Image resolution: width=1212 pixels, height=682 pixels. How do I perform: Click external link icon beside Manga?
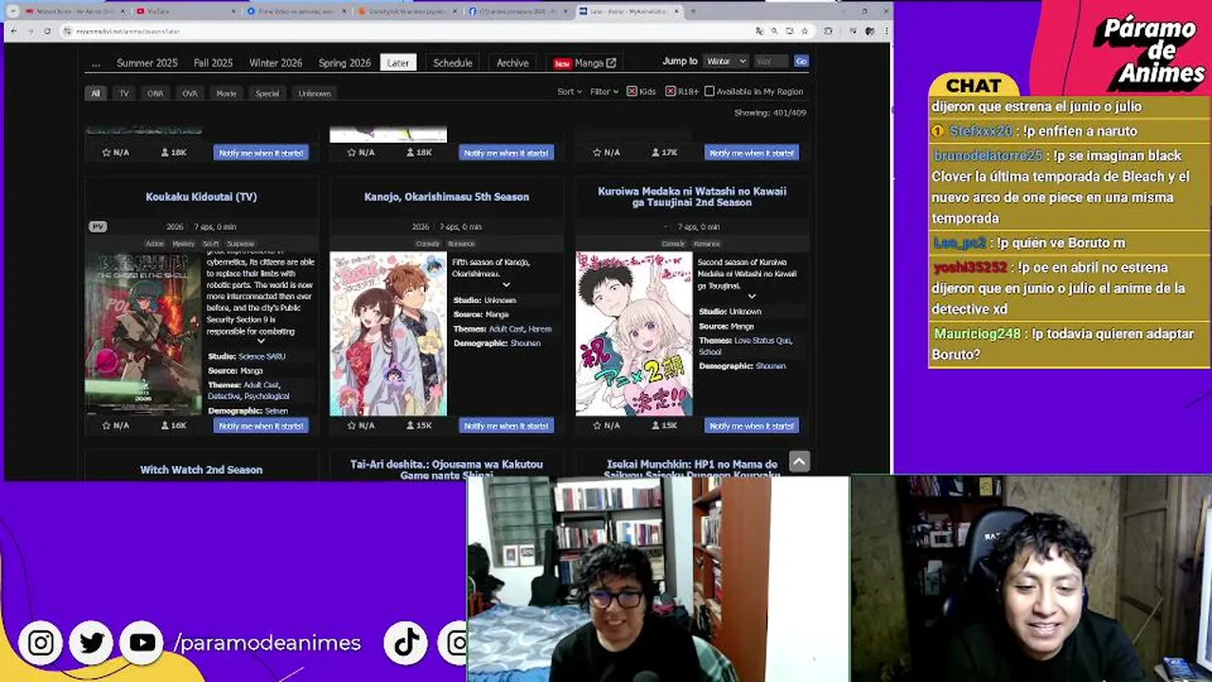[611, 63]
